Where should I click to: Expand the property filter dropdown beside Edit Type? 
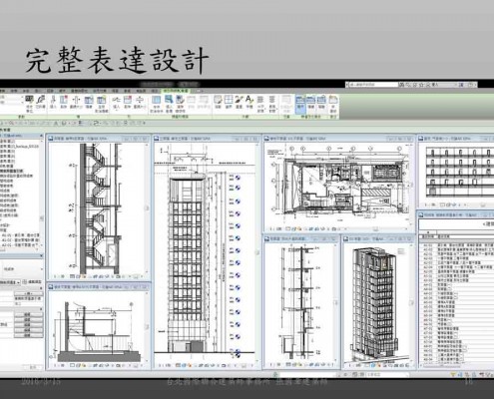[11, 282]
